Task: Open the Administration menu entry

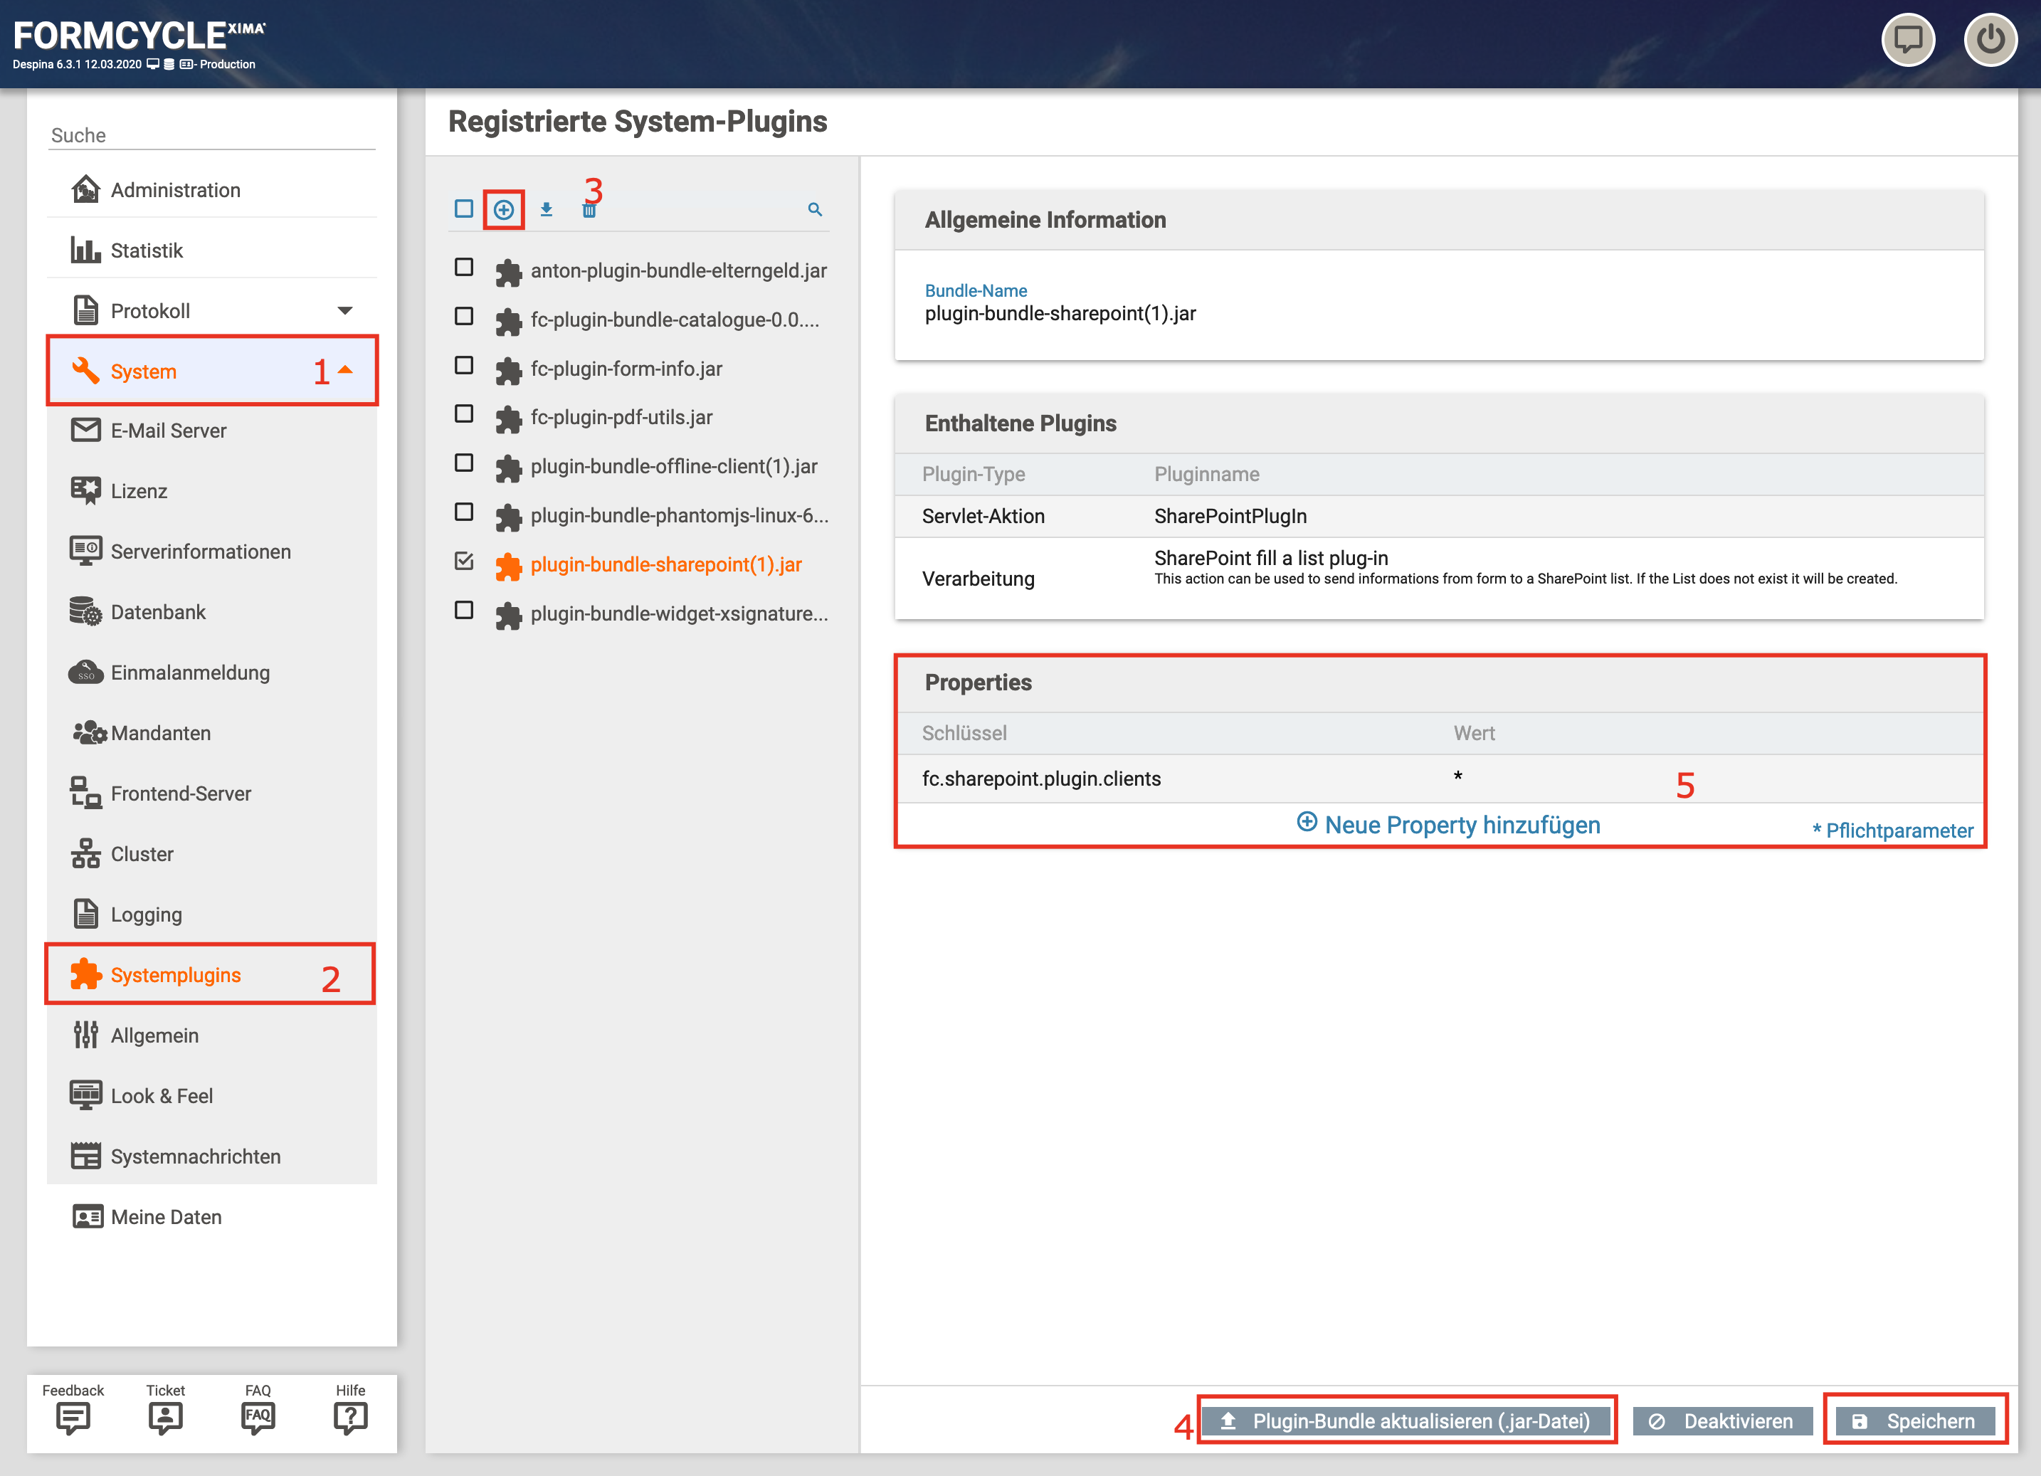Action: (176, 190)
